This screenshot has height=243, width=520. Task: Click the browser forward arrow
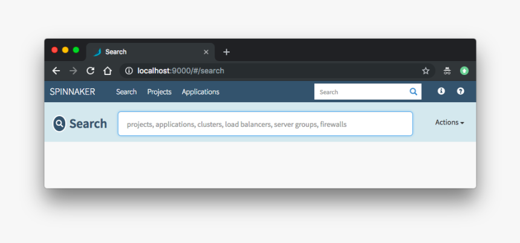tap(73, 71)
